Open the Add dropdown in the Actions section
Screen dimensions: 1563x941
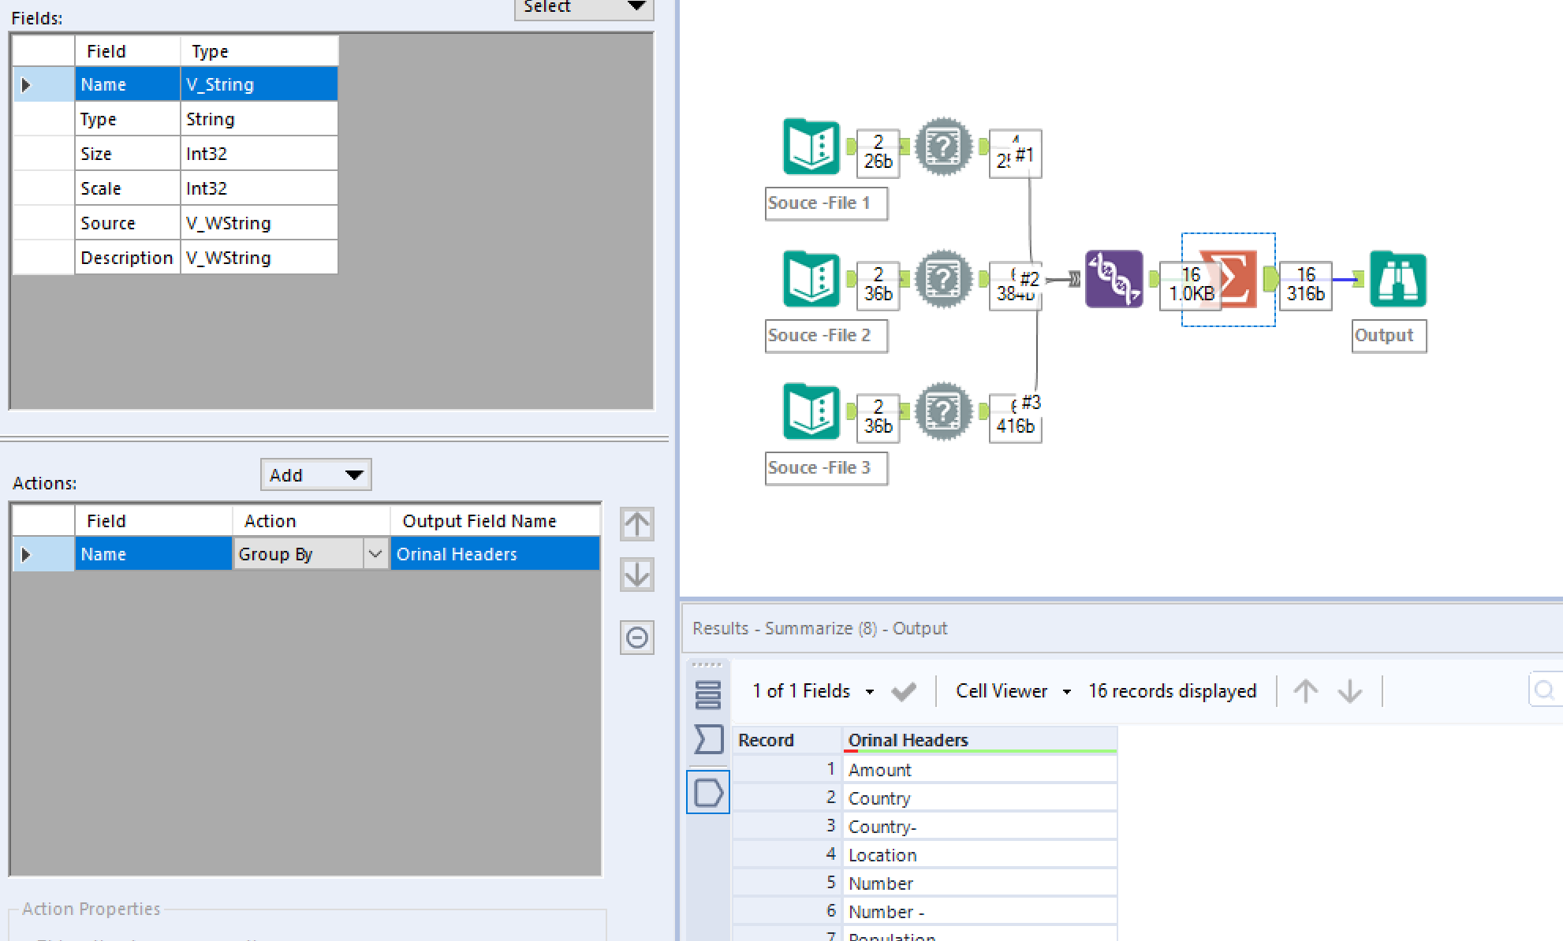[x=315, y=474]
